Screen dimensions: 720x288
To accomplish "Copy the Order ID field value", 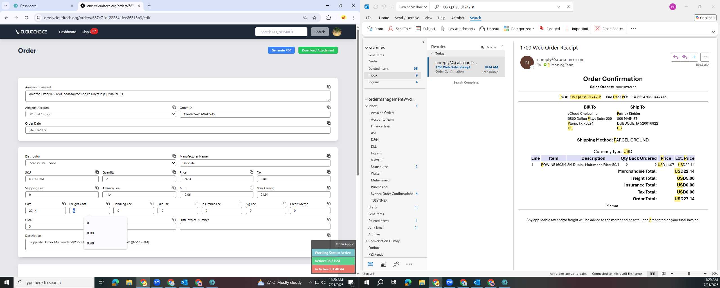I will coord(328,107).
